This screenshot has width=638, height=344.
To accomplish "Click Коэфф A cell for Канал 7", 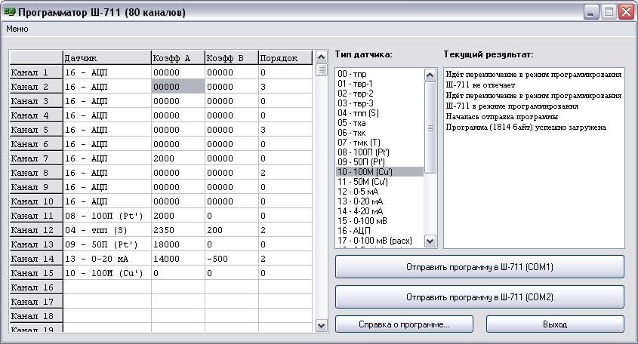I will click(x=177, y=158).
